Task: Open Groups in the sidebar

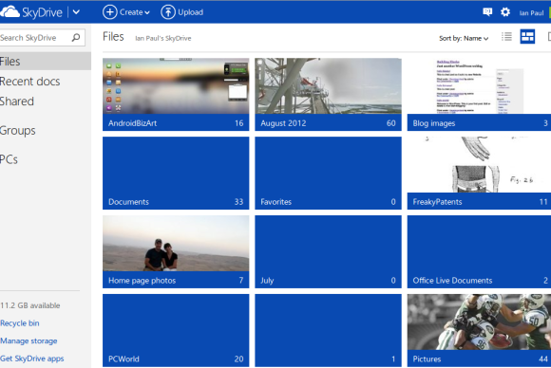Action: (x=17, y=131)
